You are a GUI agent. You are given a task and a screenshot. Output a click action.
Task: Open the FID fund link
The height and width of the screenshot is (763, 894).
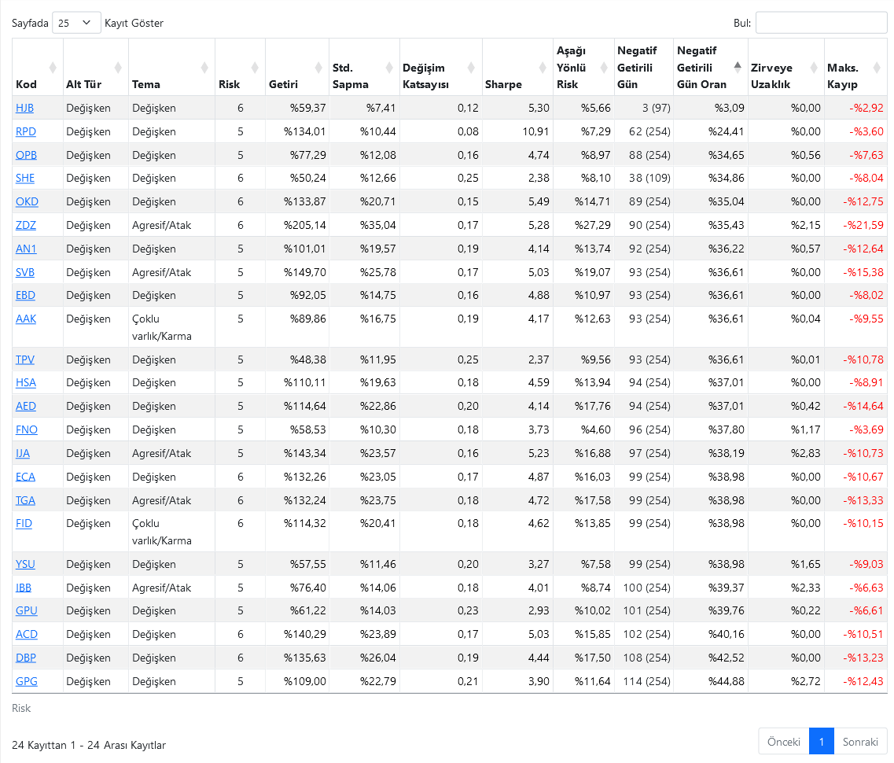click(24, 524)
